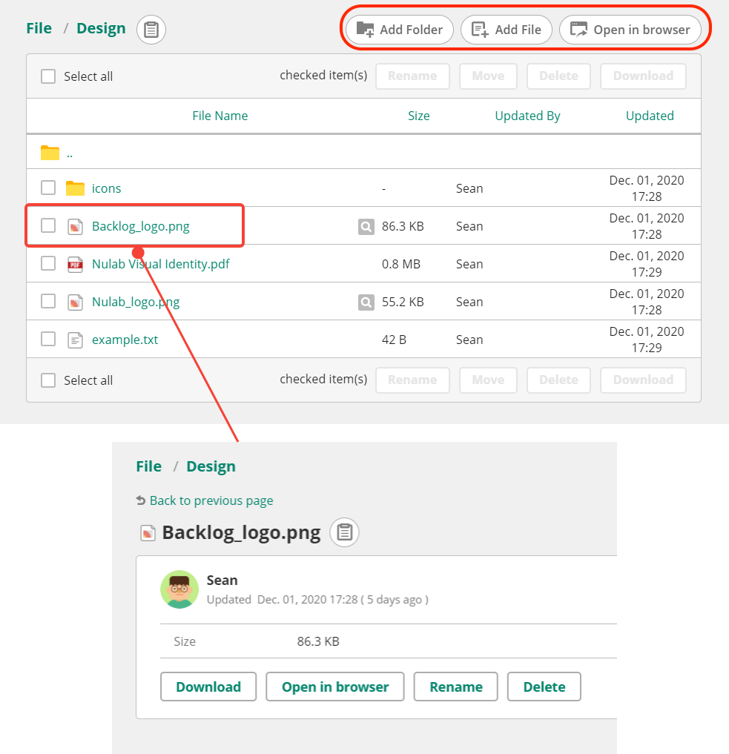Click the Download button in file details
The image size is (729, 754).
(208, 687)
